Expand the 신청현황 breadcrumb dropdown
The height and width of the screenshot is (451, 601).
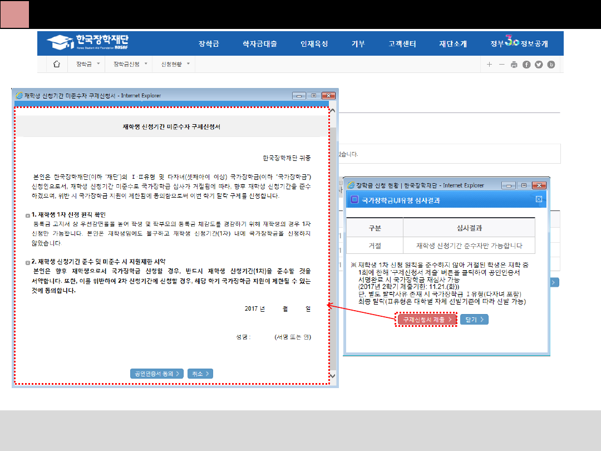coord(175,65)
